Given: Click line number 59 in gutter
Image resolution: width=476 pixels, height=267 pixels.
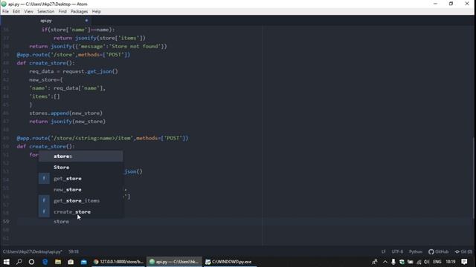Looking at the screenshot, I should pyautogui.click(x=6, y=222).
